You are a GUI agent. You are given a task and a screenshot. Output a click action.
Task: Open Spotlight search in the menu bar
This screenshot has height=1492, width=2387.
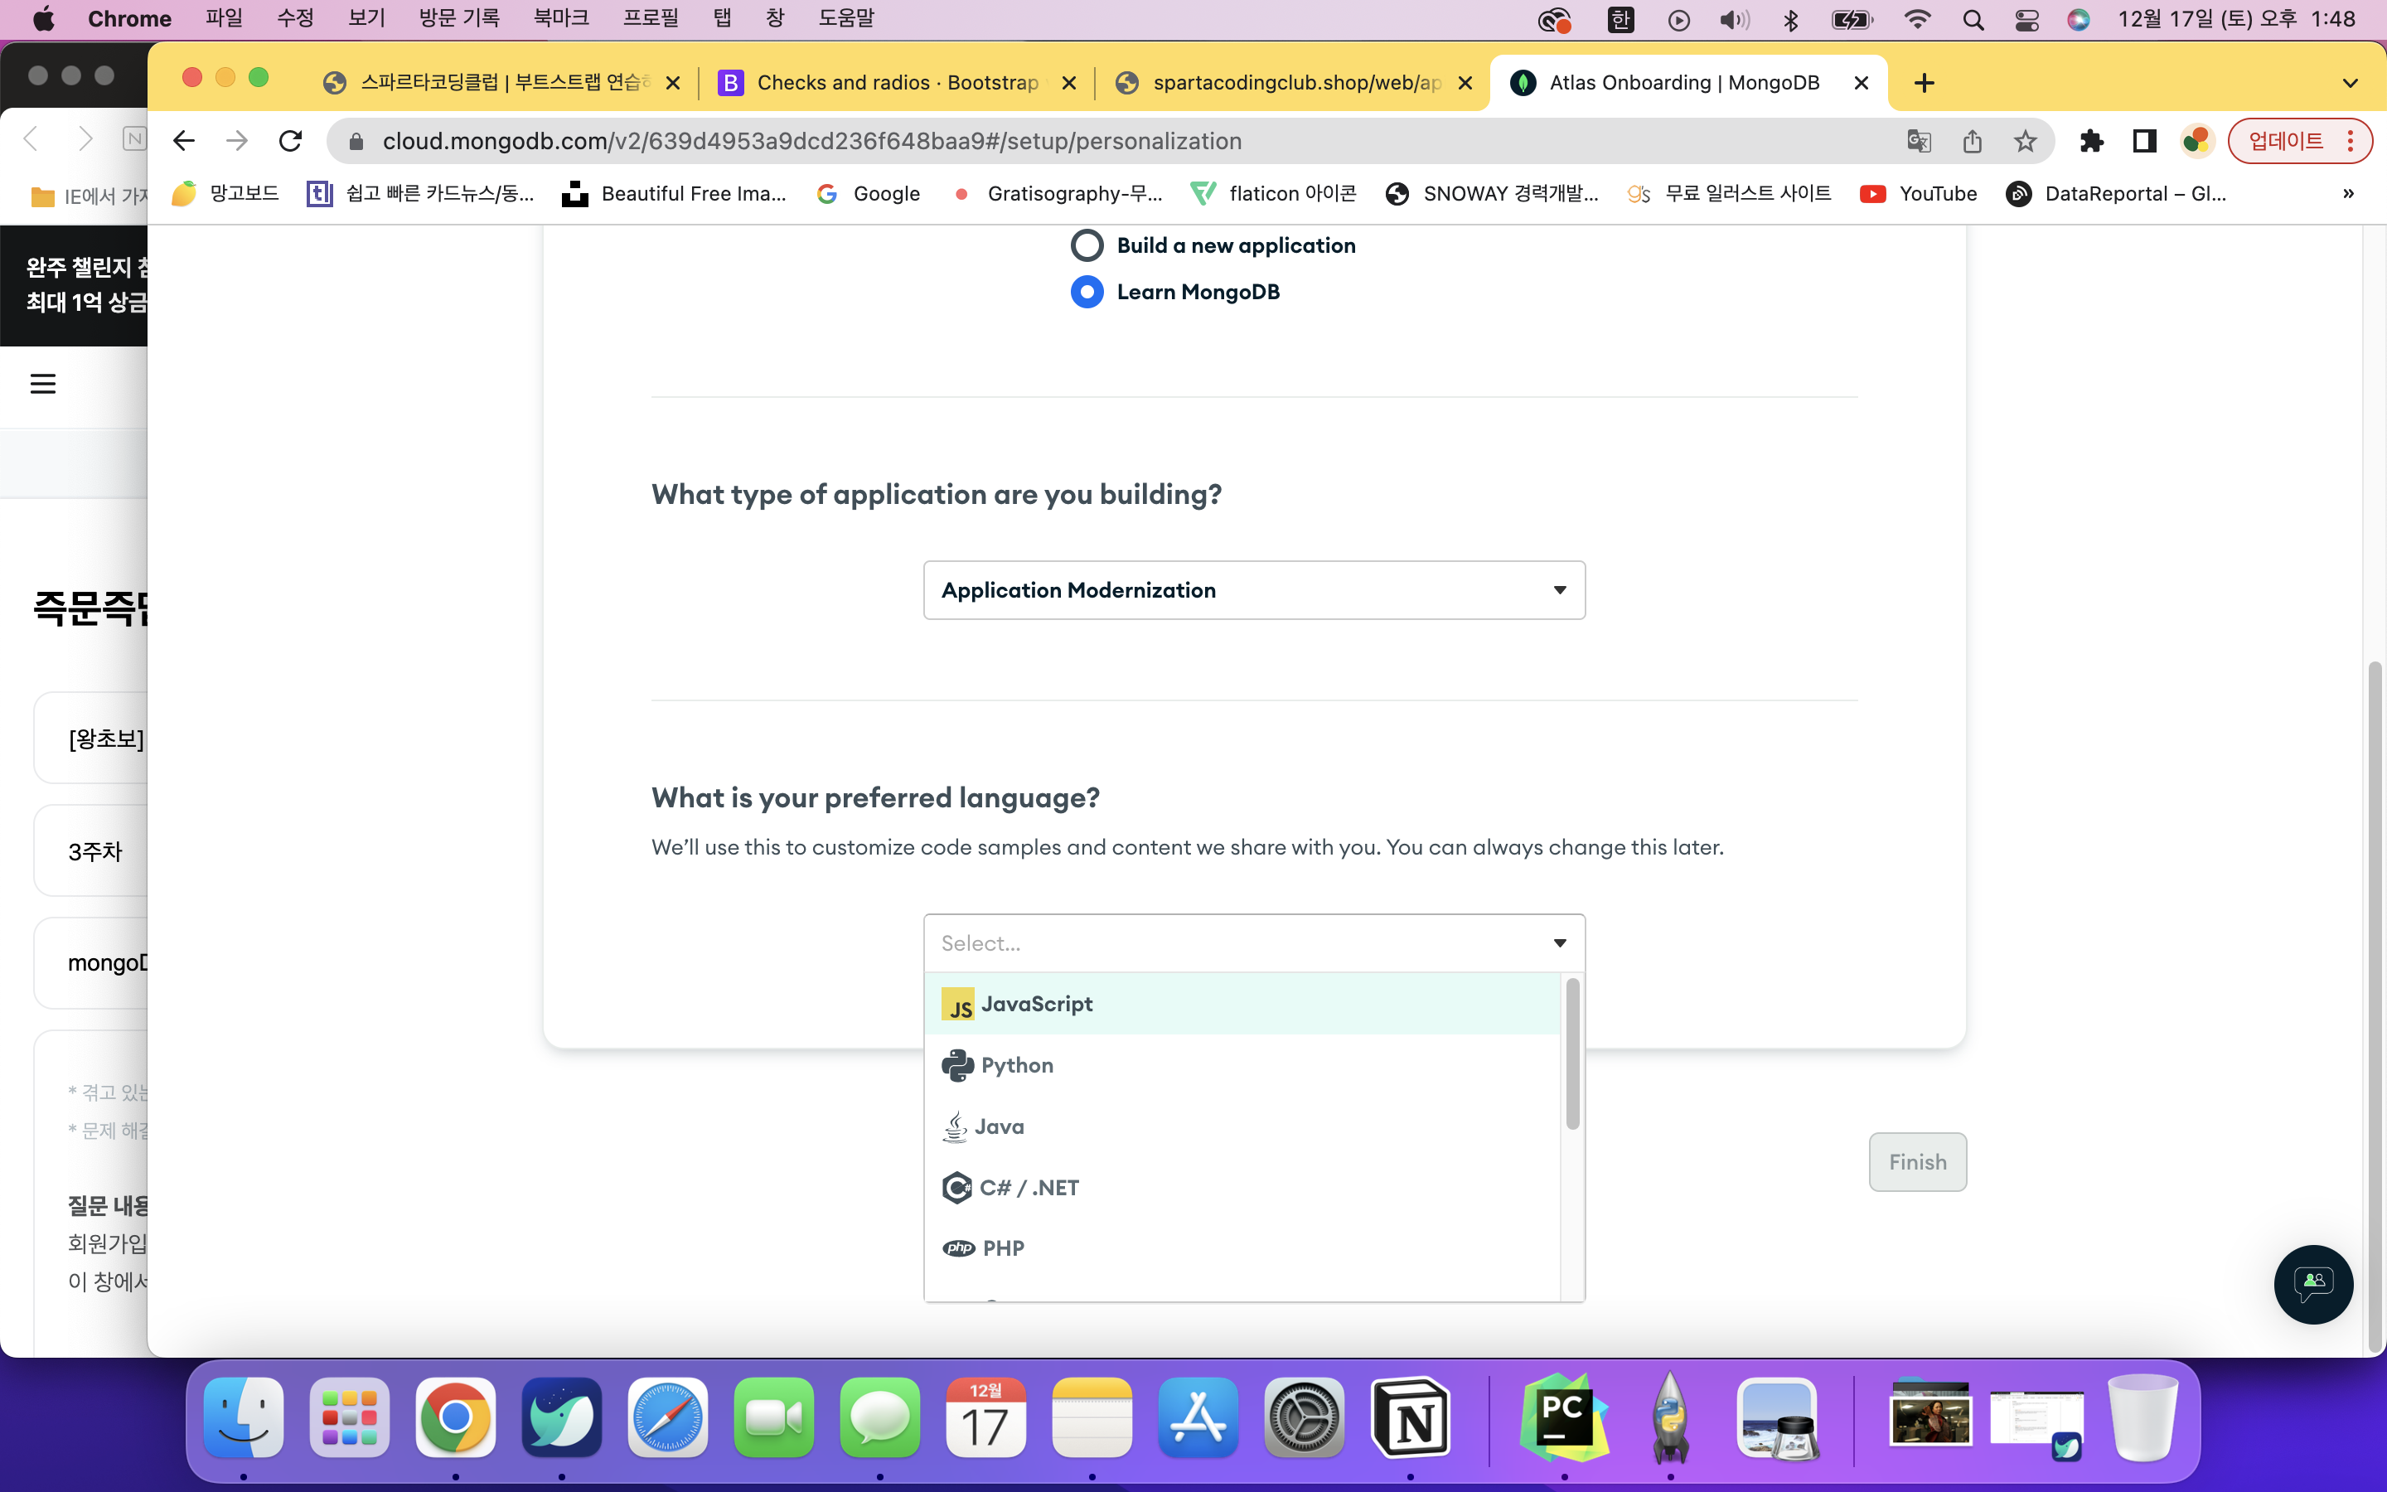tap(1972, 19)
